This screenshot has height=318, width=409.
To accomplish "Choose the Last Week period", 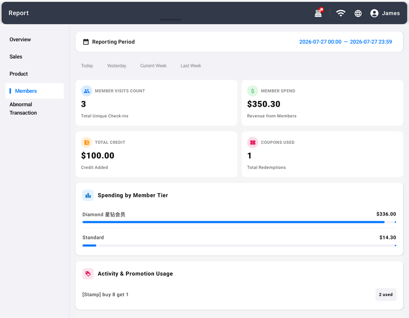I will click(x=191, y=66).
